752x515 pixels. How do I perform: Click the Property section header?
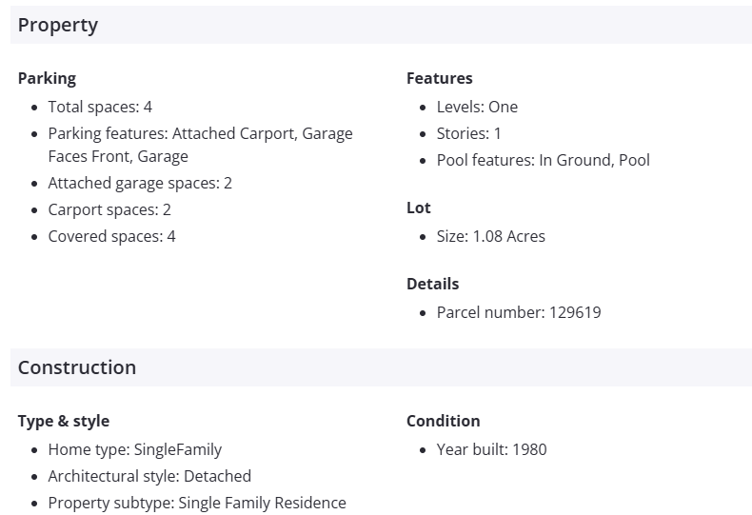(58, 26)
